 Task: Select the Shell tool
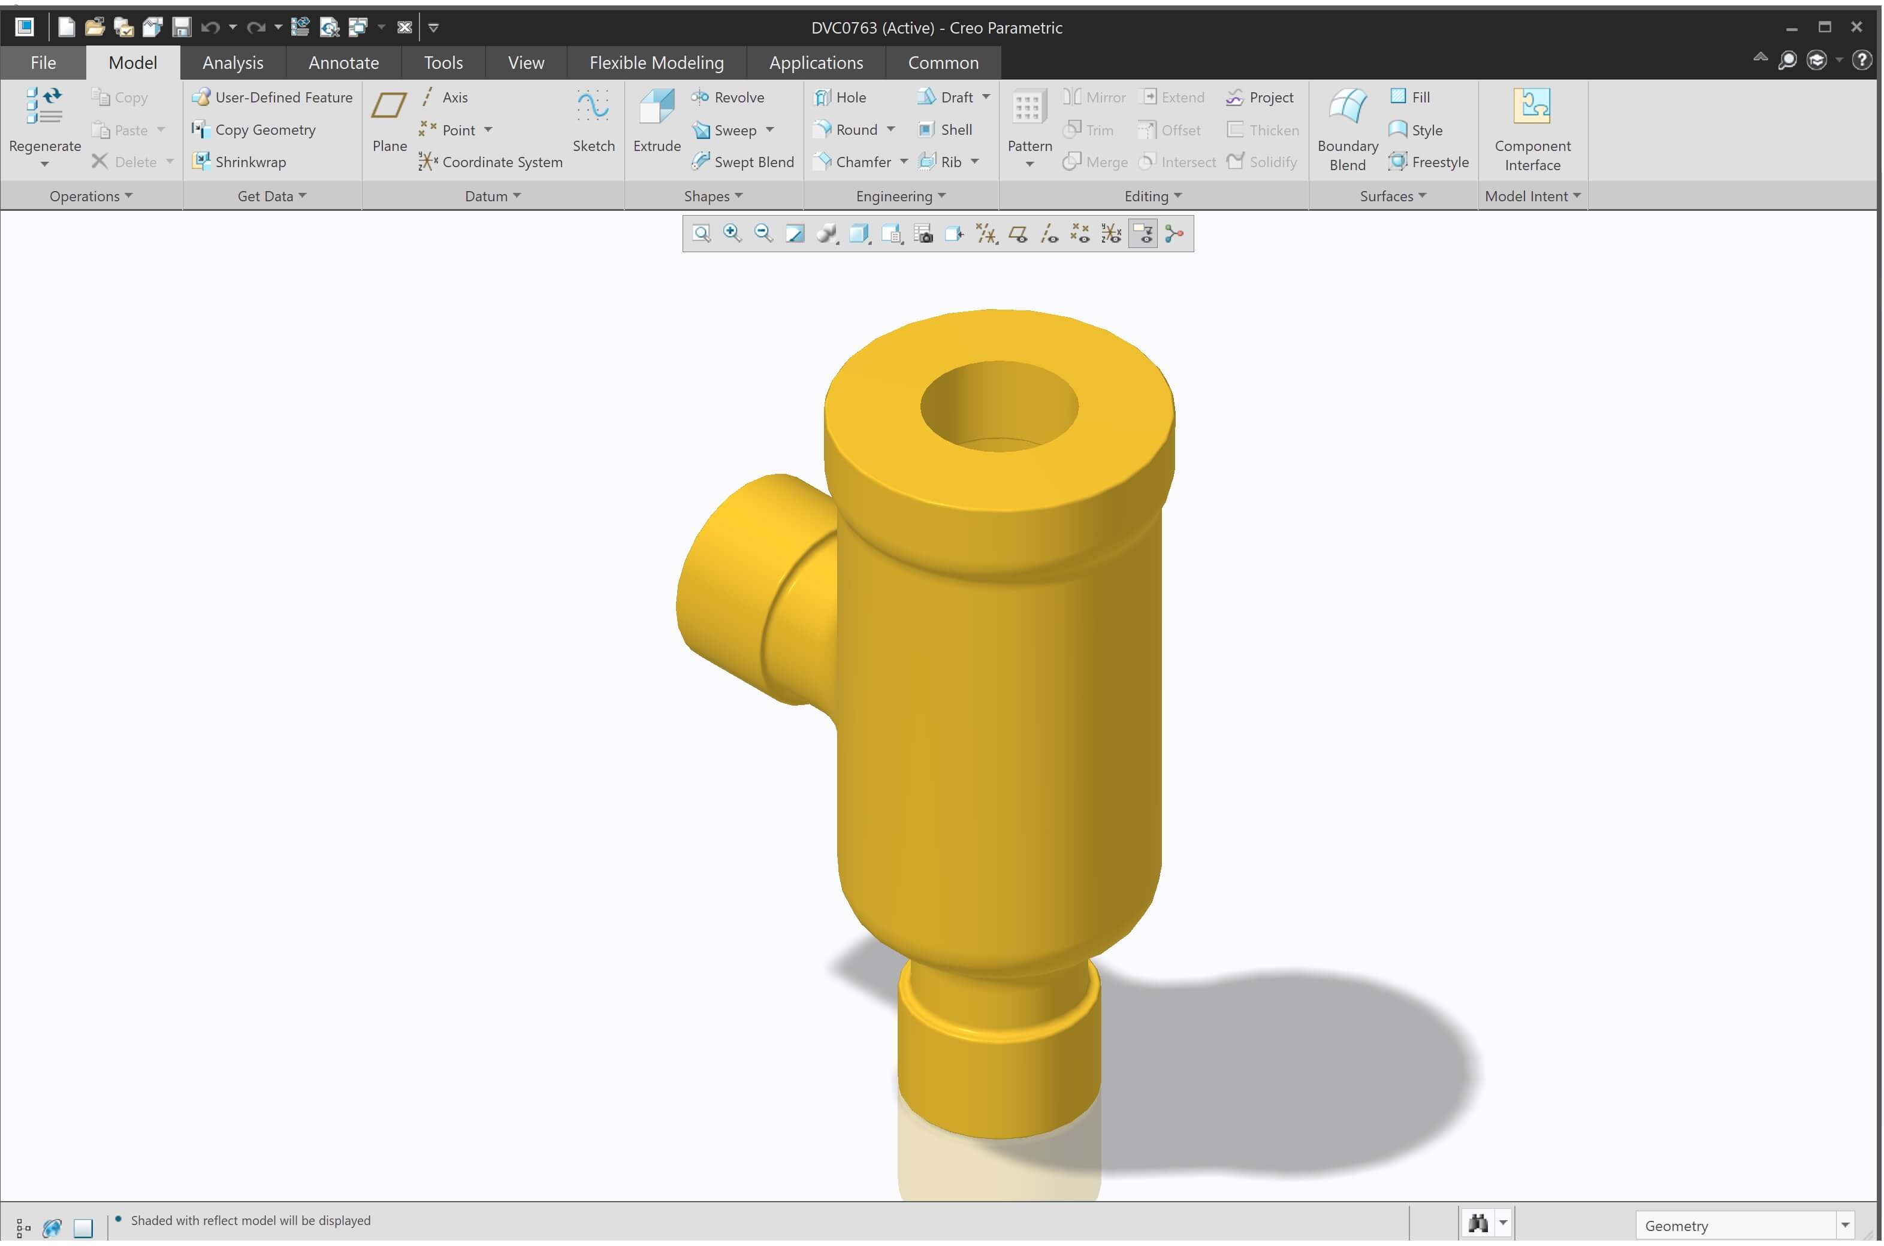point(945,129)
